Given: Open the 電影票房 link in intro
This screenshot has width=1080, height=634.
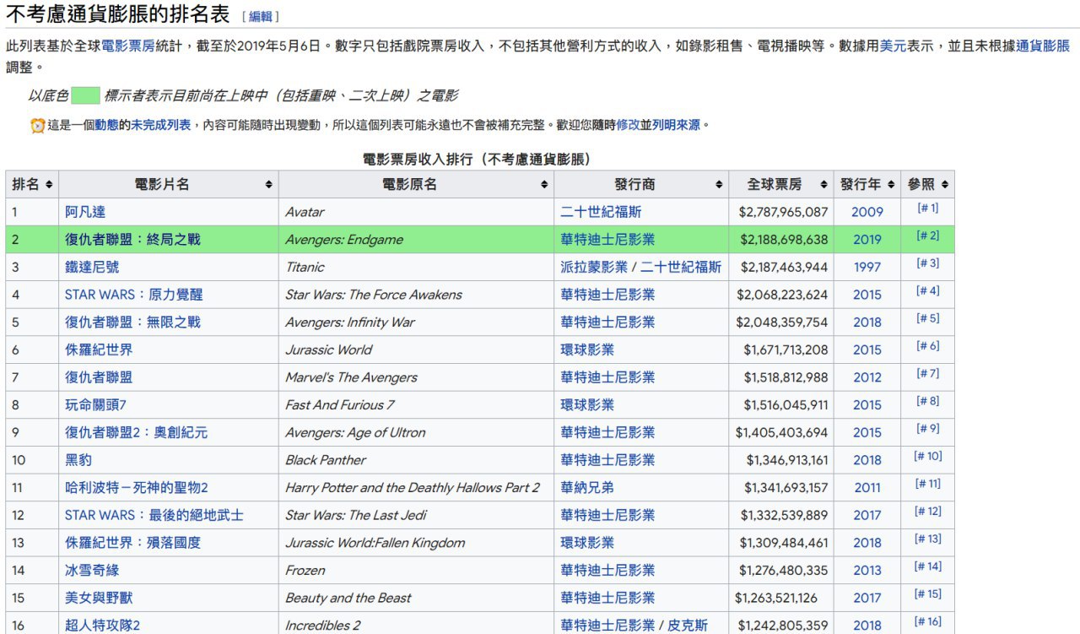Looking at the screenshot, I should [x=127, y=46].
